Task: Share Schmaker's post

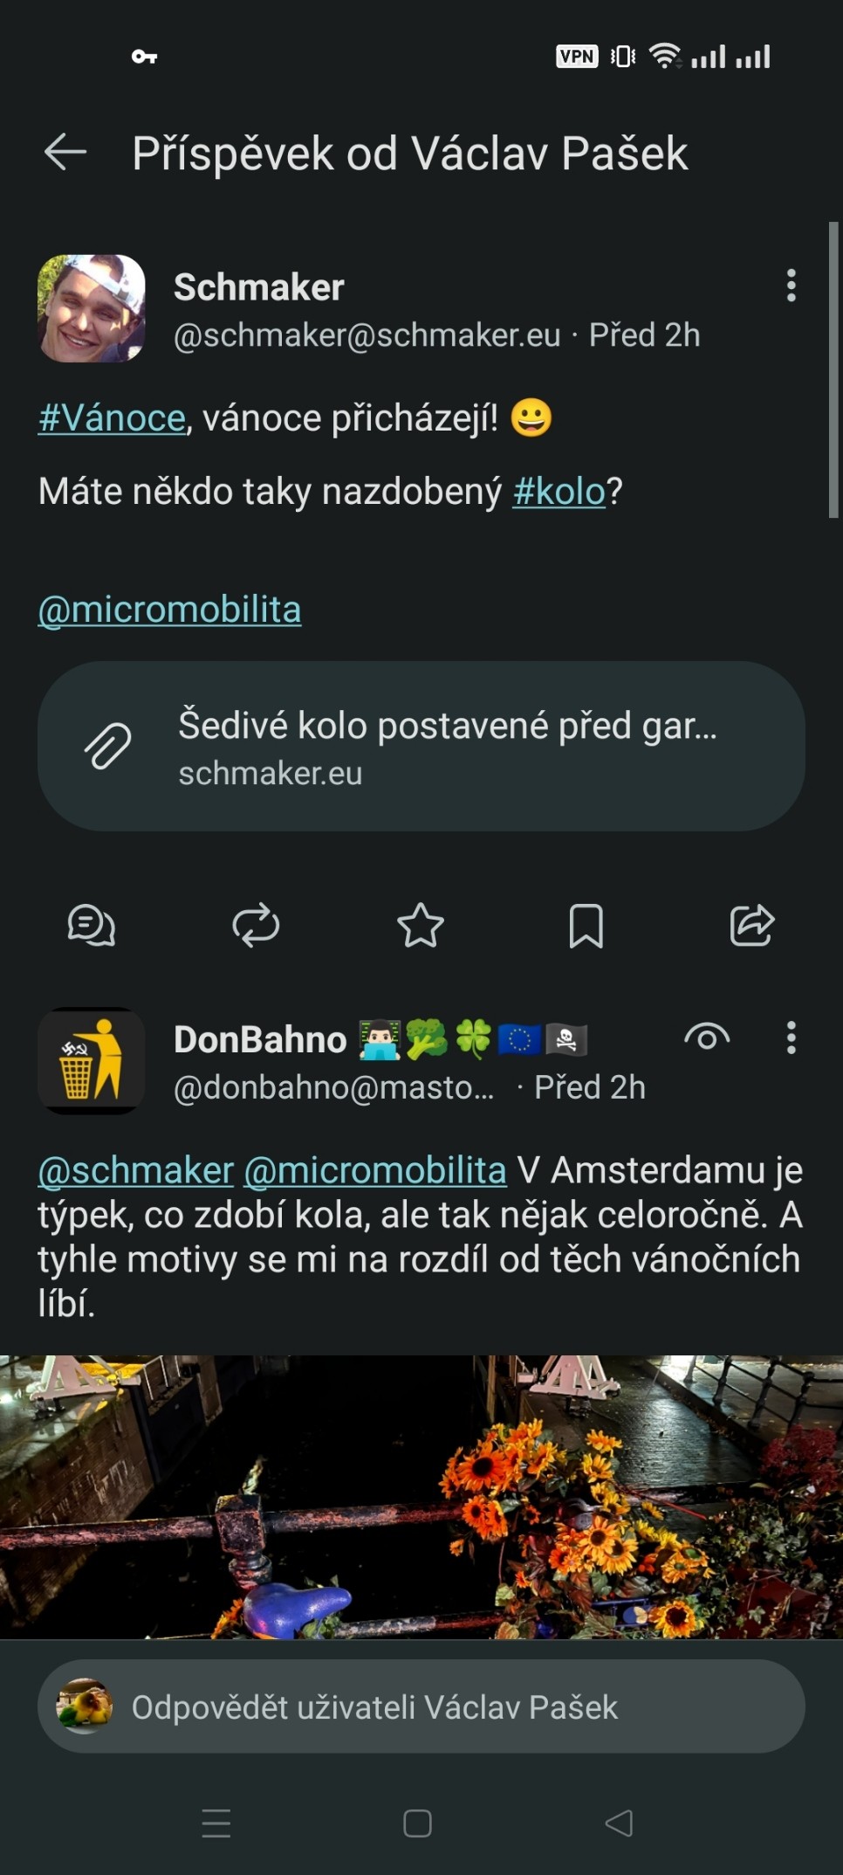Action: pyautogui.click(x=751, y=926)
